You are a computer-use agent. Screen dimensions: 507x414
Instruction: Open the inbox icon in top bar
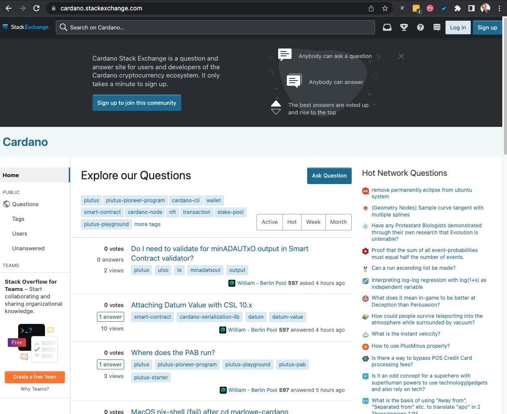387,28
